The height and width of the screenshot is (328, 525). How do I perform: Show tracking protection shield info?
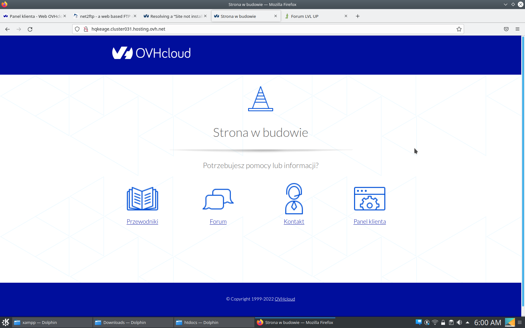pos(77,29)
